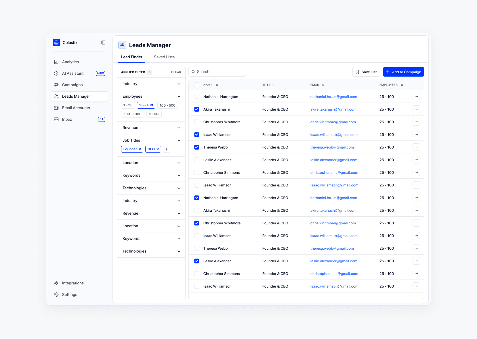Go to Campaigns in the sidebar

pyautogui.click(x=79, y=85)
